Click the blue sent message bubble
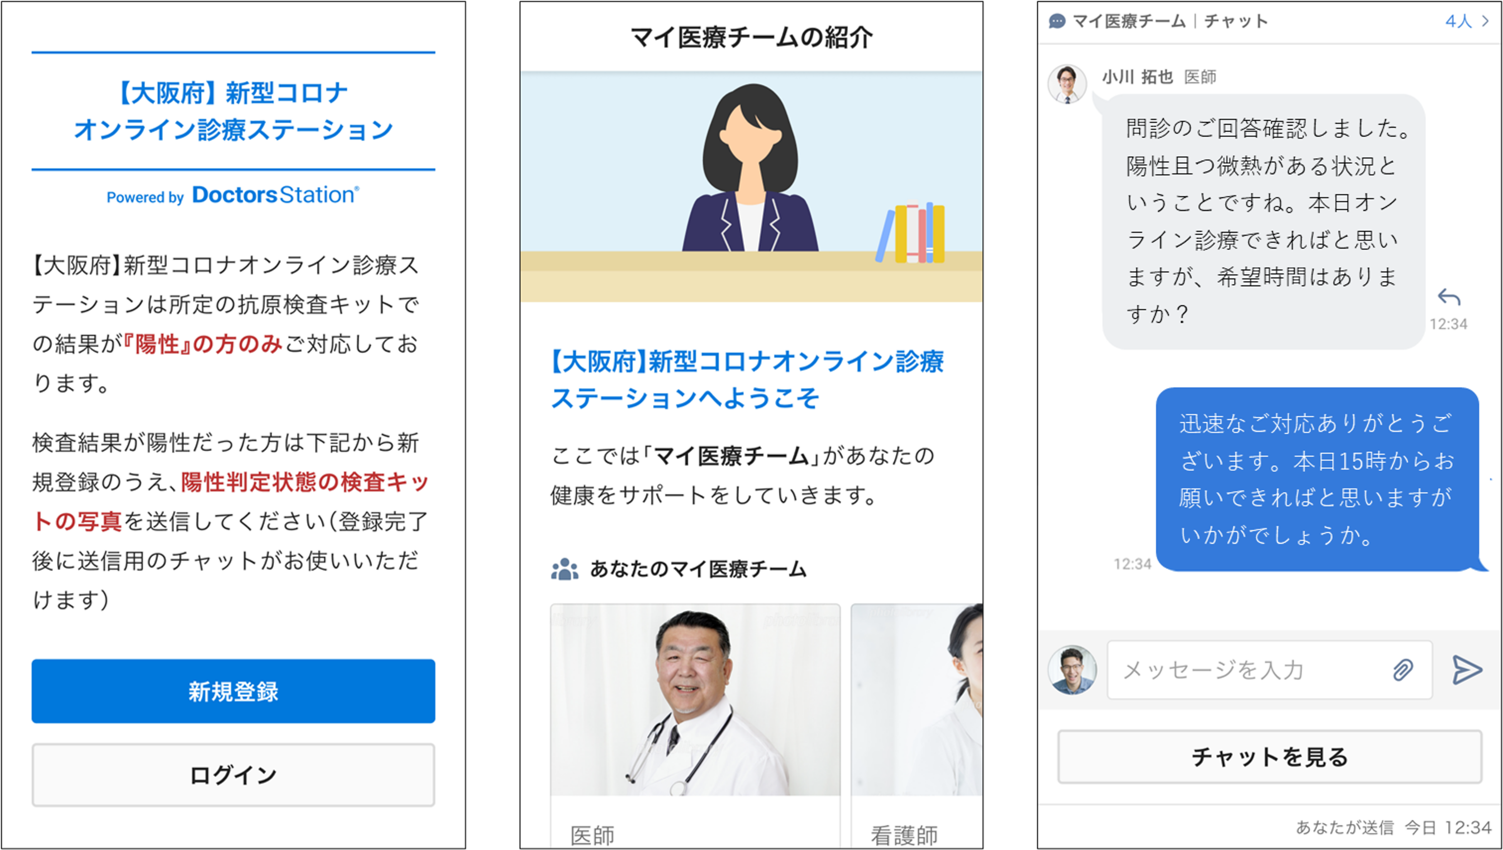 1317,479
